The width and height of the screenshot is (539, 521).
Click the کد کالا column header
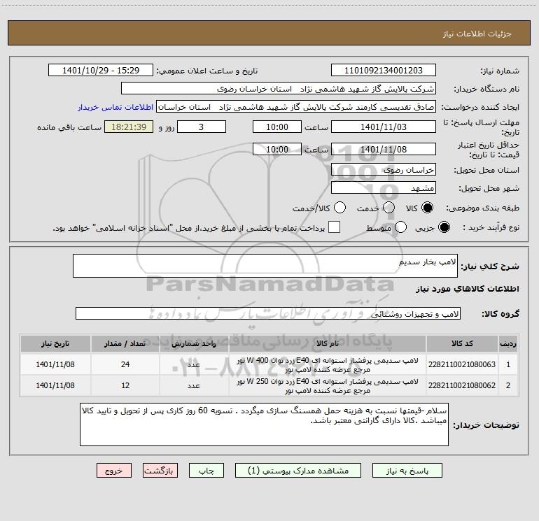[462, 343]
